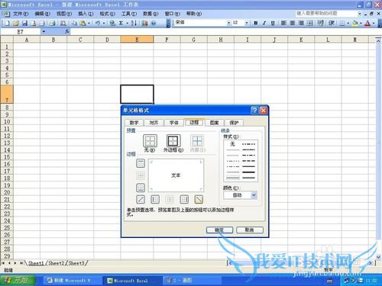Toggle the right border button in dialog
Screen dimensions: 382x286
[x=184, y=199]
